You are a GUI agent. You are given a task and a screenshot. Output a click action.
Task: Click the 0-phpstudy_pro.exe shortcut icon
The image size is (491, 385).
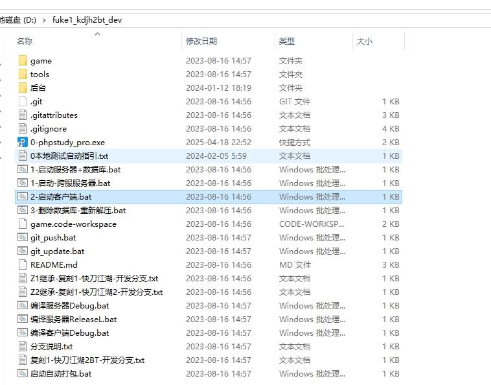click(23, 142)
